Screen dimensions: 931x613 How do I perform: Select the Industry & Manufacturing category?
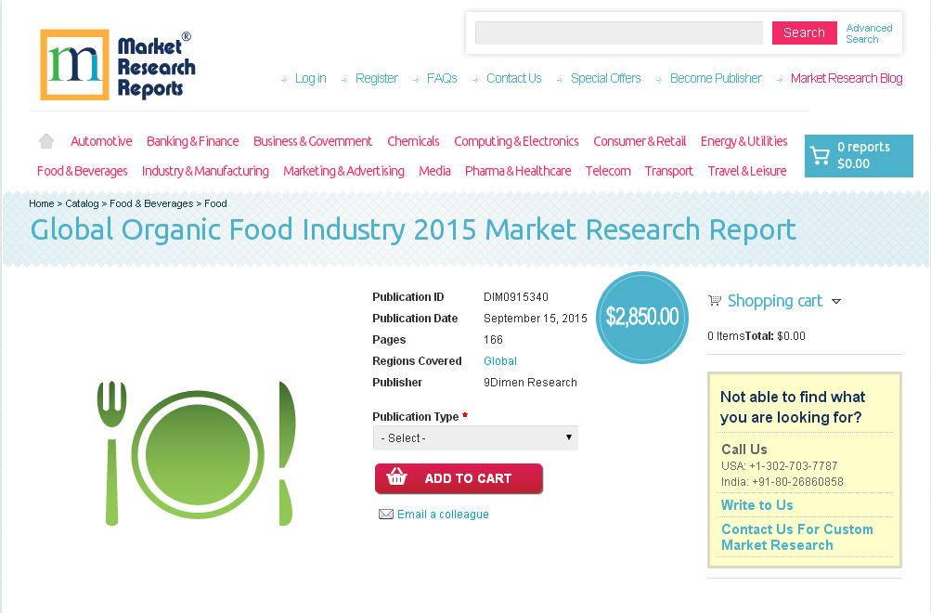205,171
